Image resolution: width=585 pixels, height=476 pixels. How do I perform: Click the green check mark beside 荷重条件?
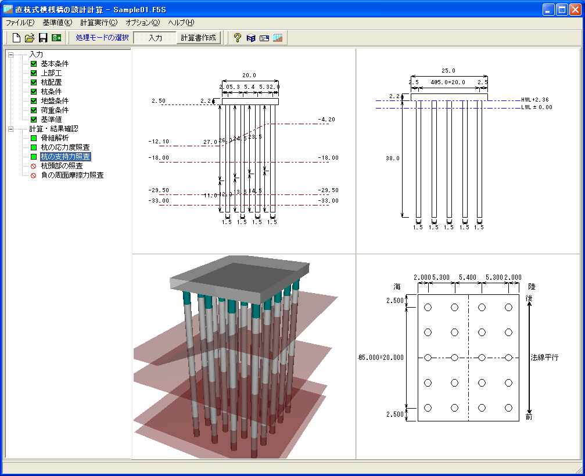click(34, 110)
